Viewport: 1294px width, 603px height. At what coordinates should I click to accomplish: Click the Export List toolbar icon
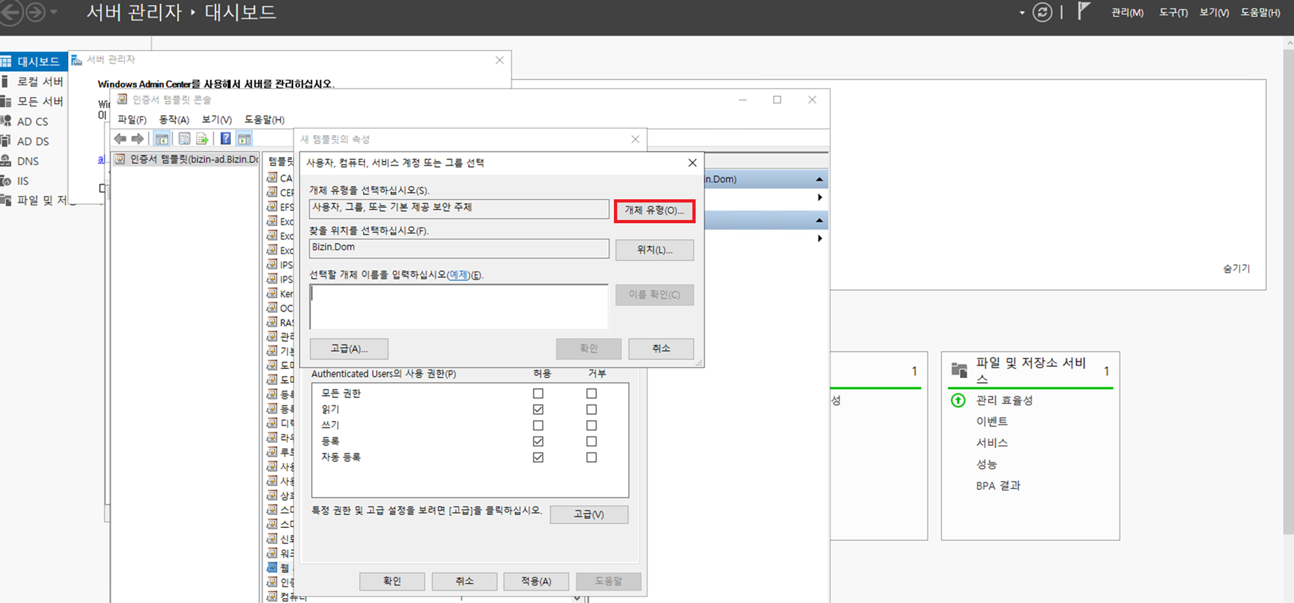point(203,139)
